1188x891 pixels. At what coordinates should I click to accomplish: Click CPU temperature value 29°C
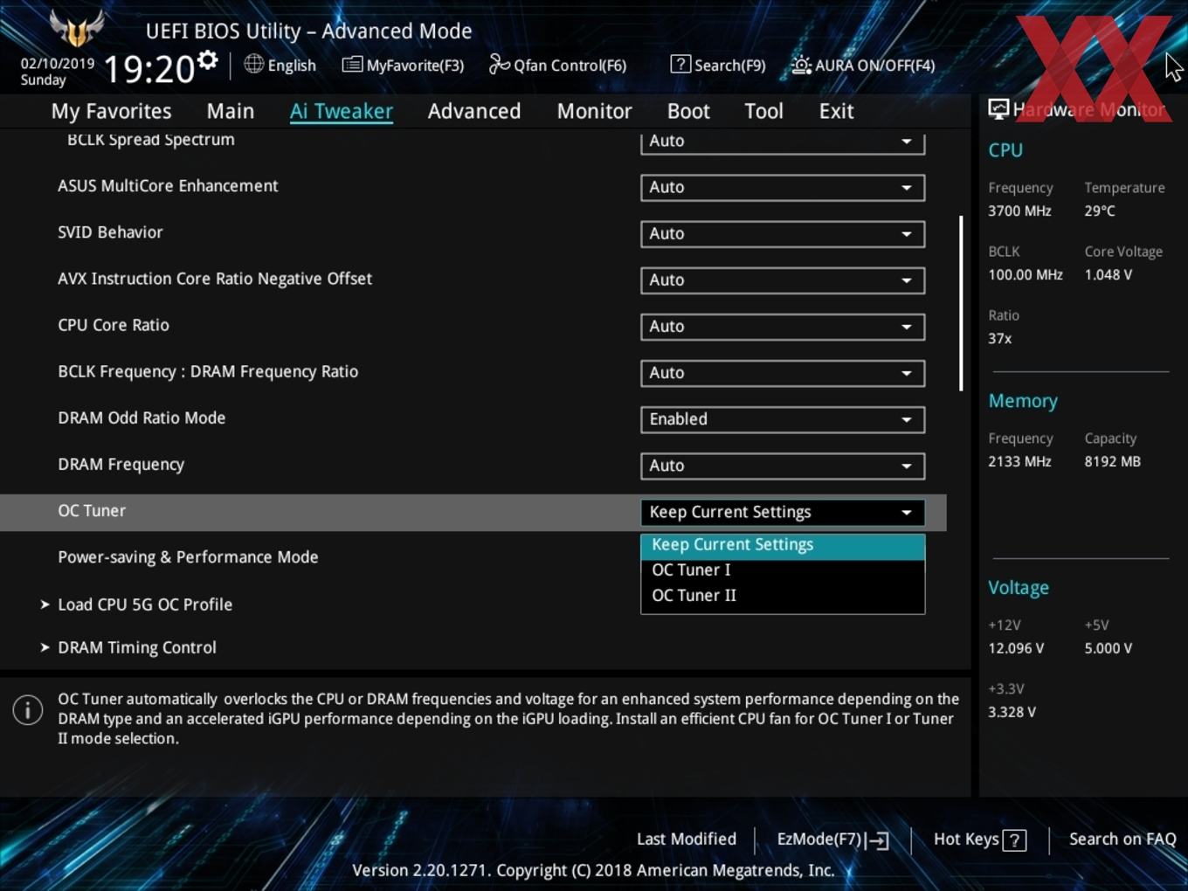[x=1100, y=211]
